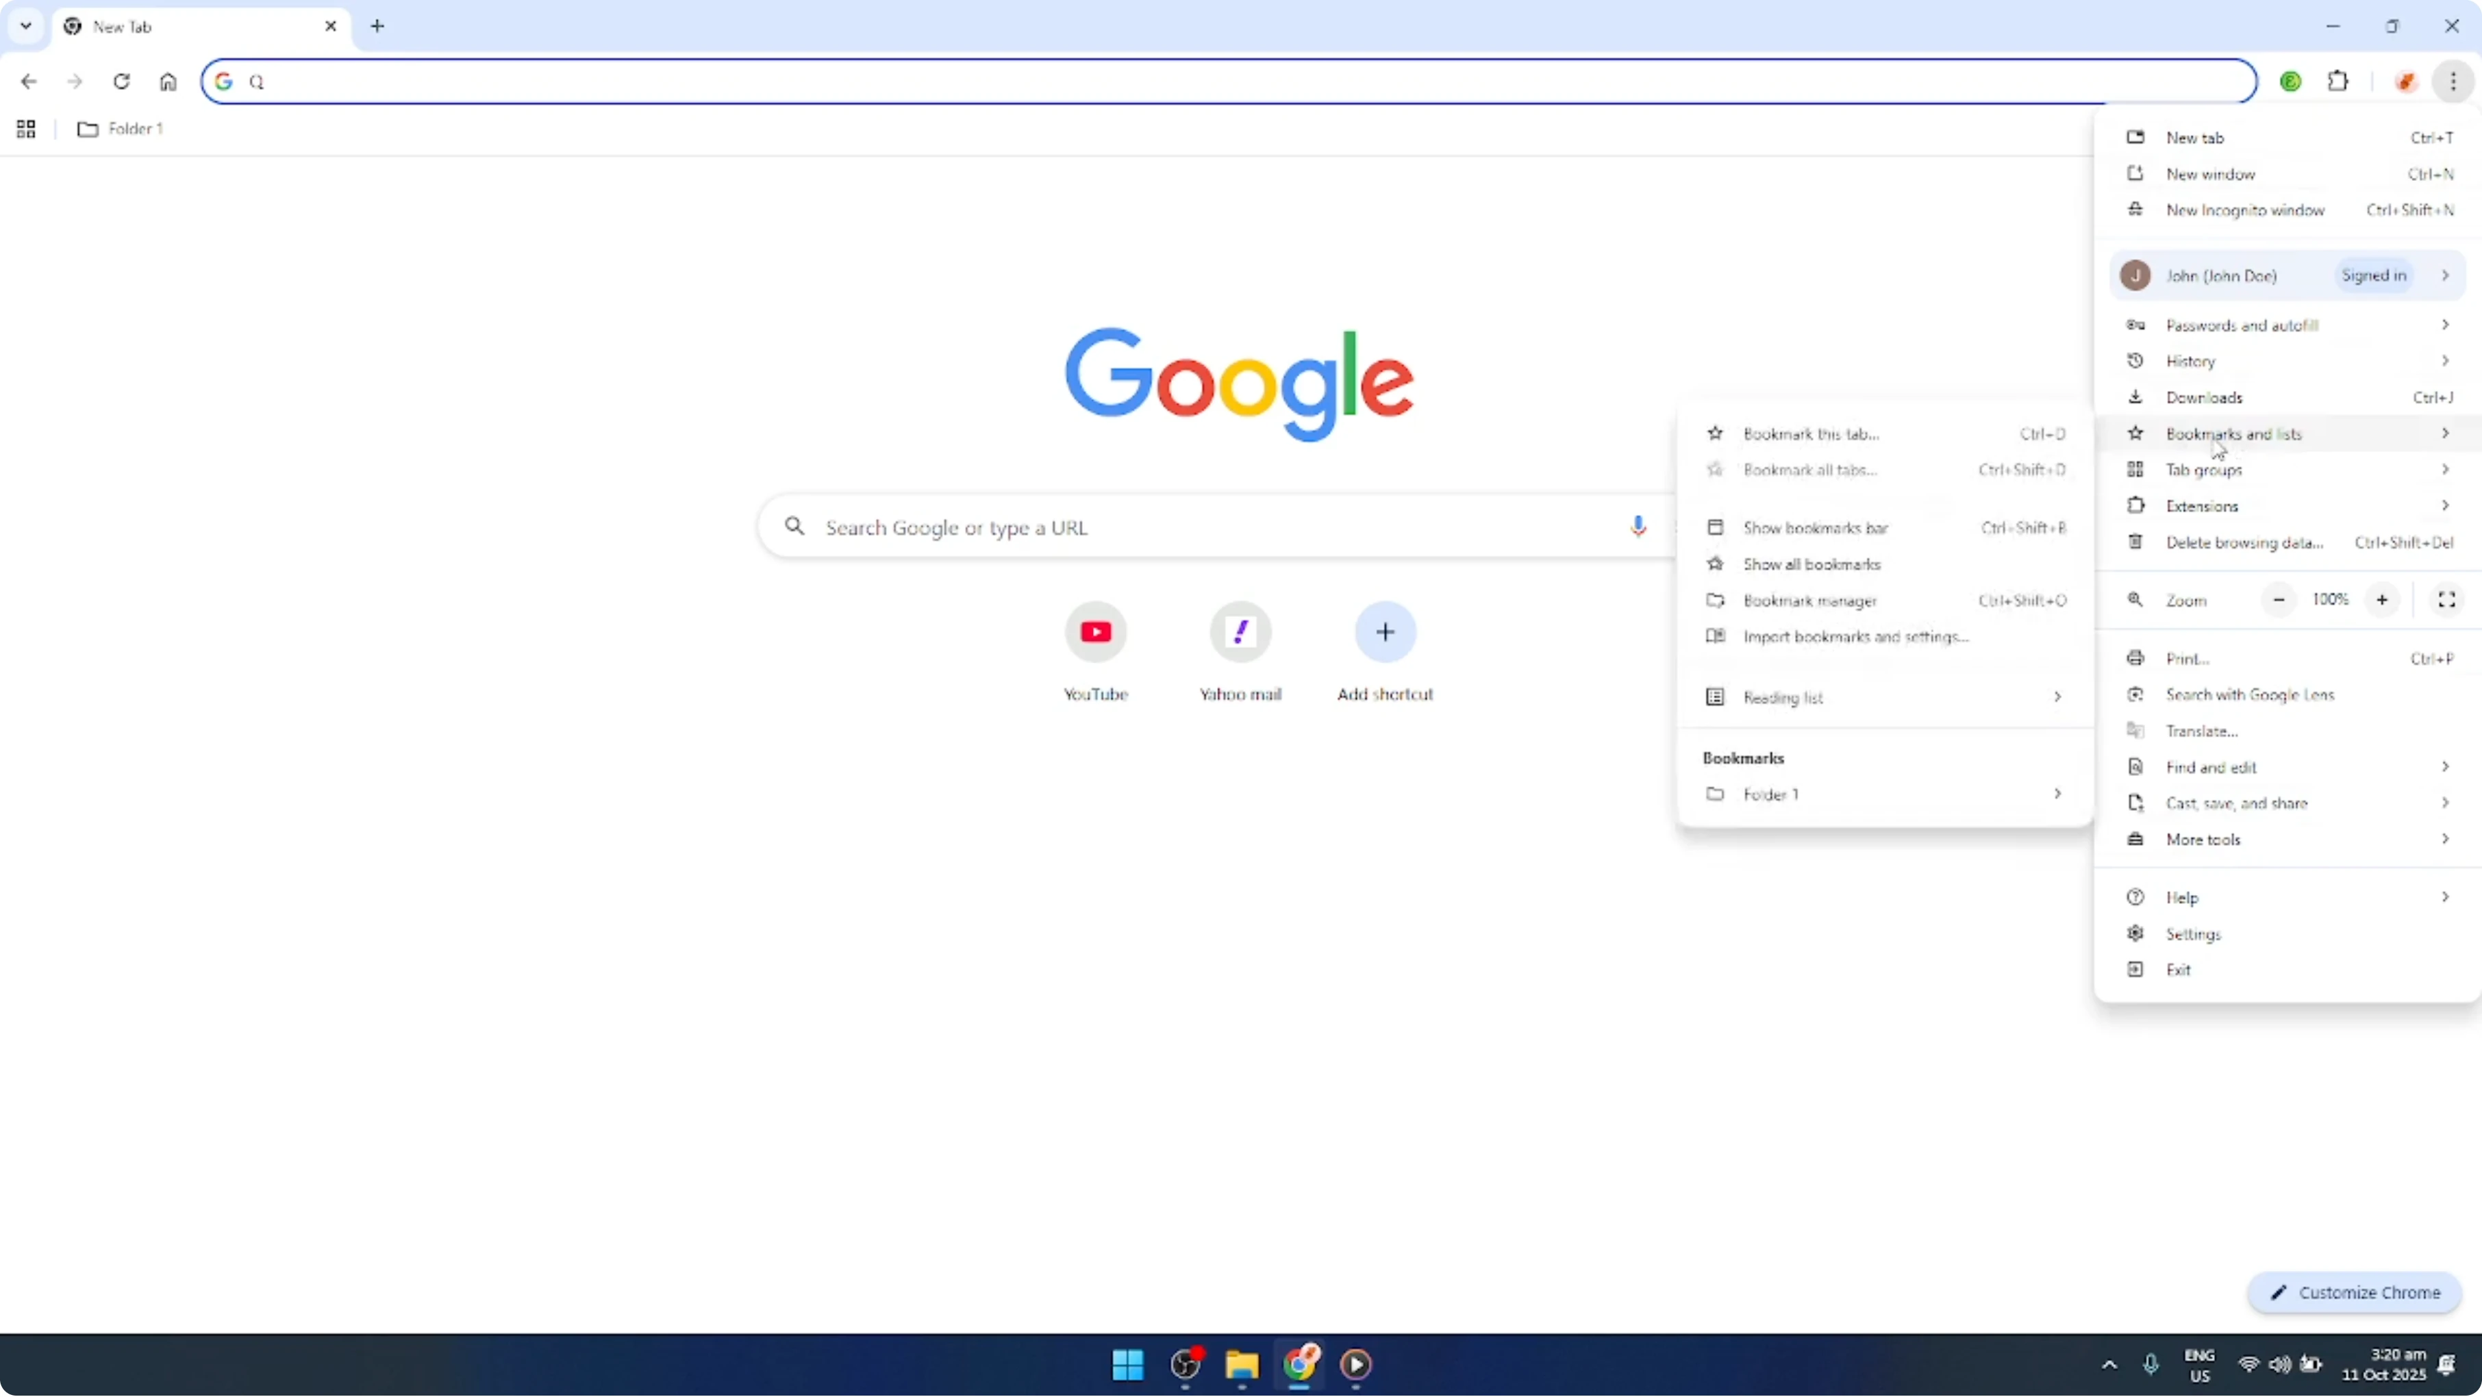Click the green extension icon in toolbar
Image resolution: width=2482 pixels, height=1397 pixels.
click(x=2291, y=82)
